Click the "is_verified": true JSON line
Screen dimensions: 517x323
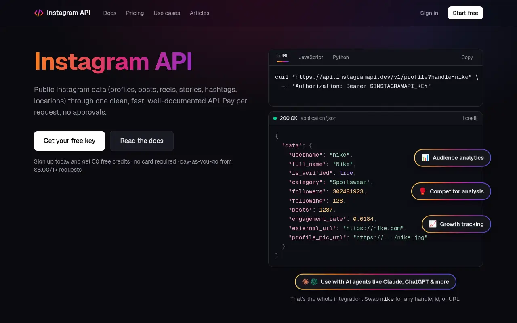(x=322, y=173)
